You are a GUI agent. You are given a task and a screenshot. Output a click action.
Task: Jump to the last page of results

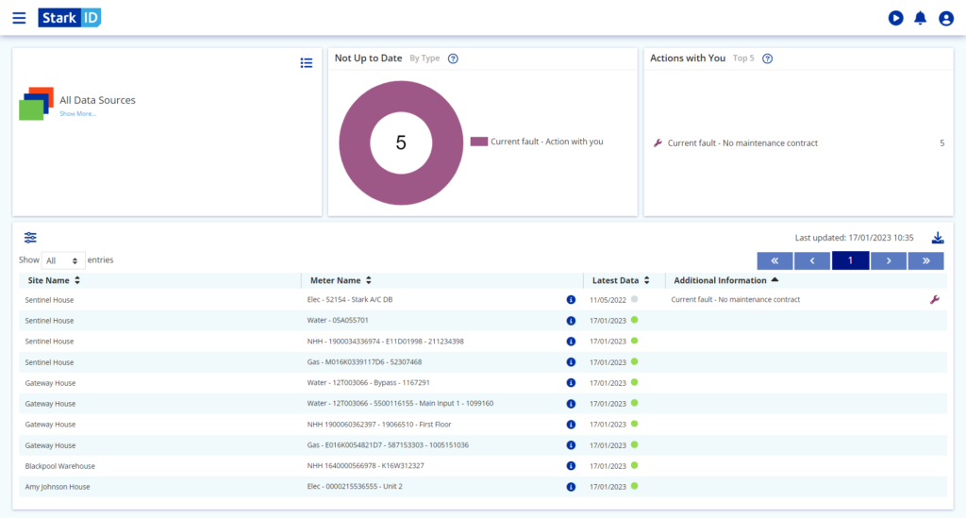coord(925,260)
